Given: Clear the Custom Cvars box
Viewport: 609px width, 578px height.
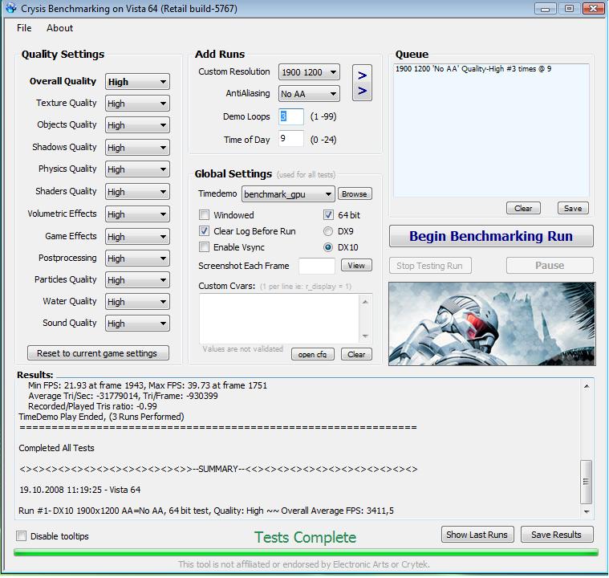Looking at the screenshot, I should pyautogui.click(x=356, y=354).
